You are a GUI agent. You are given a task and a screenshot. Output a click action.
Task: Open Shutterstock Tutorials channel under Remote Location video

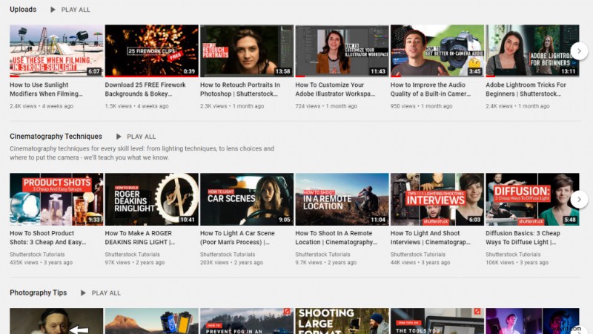(322, 255)
